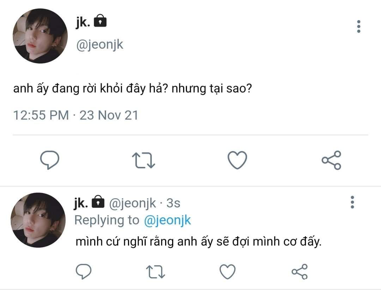This screenshot has width=381, height=290.
Task: Click the 3s timestamp on the reply
Action: point(173,203)
